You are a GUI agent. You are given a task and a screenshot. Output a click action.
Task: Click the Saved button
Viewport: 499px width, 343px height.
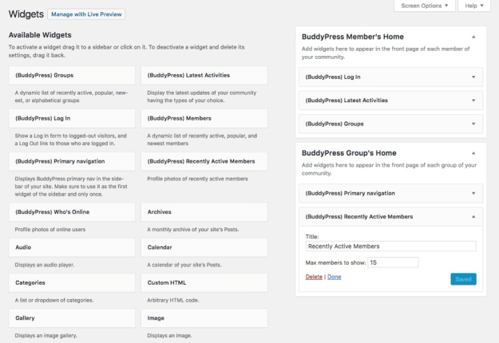(463, 279)
